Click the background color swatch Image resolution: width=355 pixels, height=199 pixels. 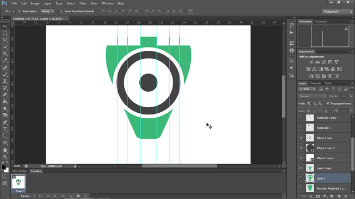[x=7, y=170]
